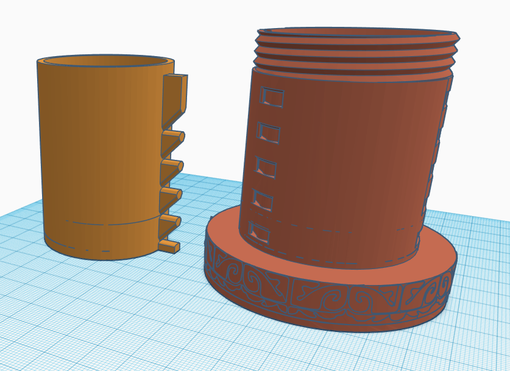
Task: Click the topmost rectangular slot on red container
Action: click(271, 97)
